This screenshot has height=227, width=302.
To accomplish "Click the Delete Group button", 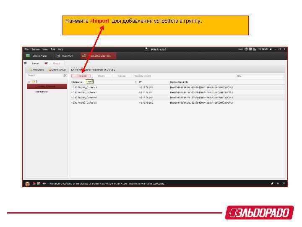I will [57, 70].
